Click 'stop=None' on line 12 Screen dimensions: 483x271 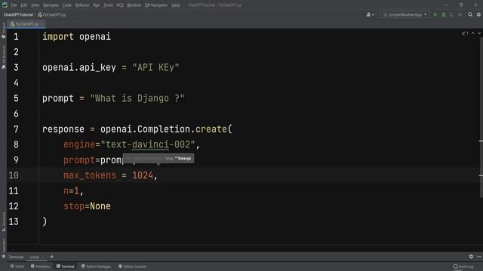(x=87, y=206)
